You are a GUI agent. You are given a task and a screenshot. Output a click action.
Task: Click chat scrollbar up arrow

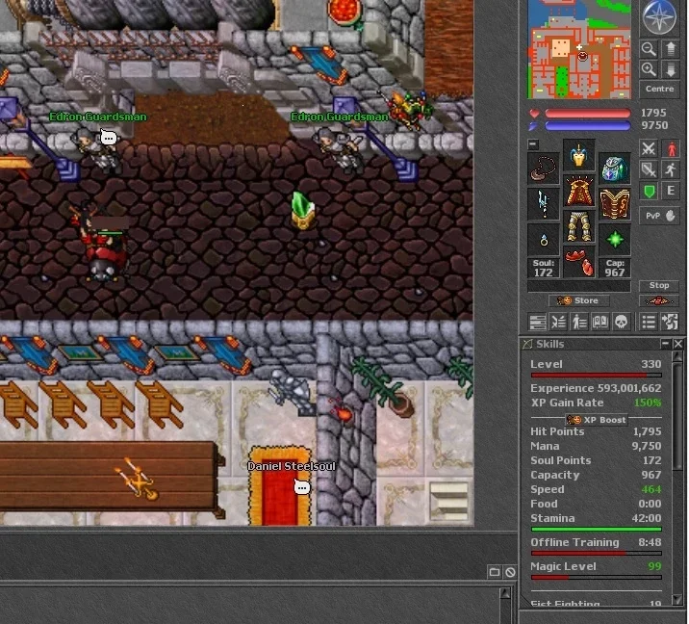tap(505, 593)
